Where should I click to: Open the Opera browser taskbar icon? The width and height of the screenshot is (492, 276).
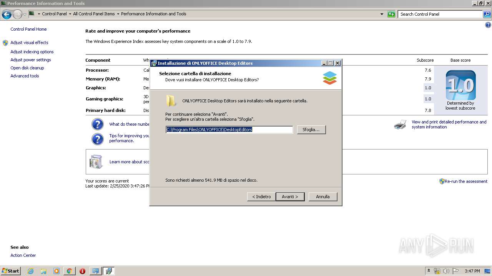point(82,271)
